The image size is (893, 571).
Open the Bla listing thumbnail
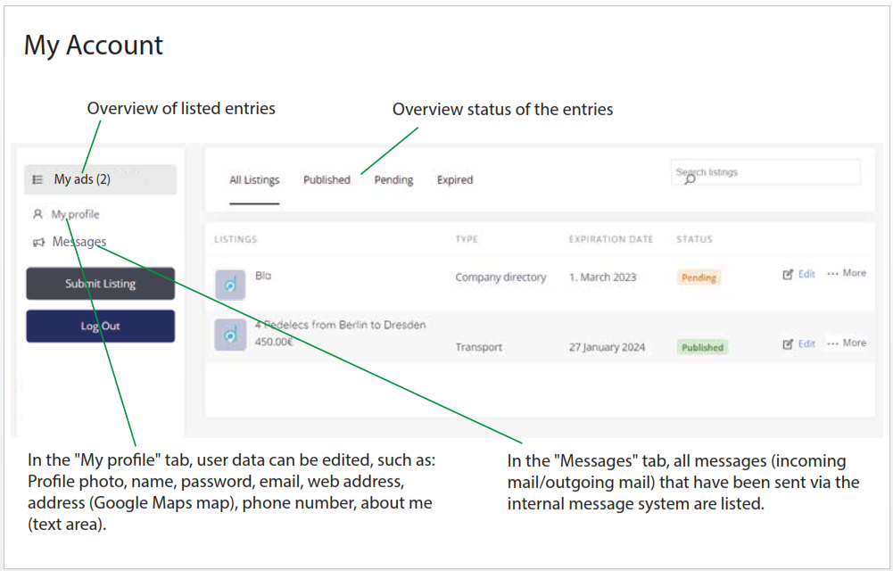(x=231, y=285)
